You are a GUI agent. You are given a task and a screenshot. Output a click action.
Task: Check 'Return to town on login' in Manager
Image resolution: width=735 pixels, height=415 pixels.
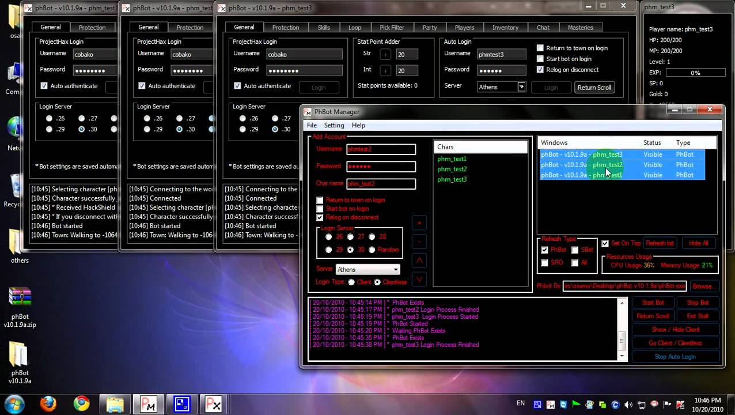point(320,200)
